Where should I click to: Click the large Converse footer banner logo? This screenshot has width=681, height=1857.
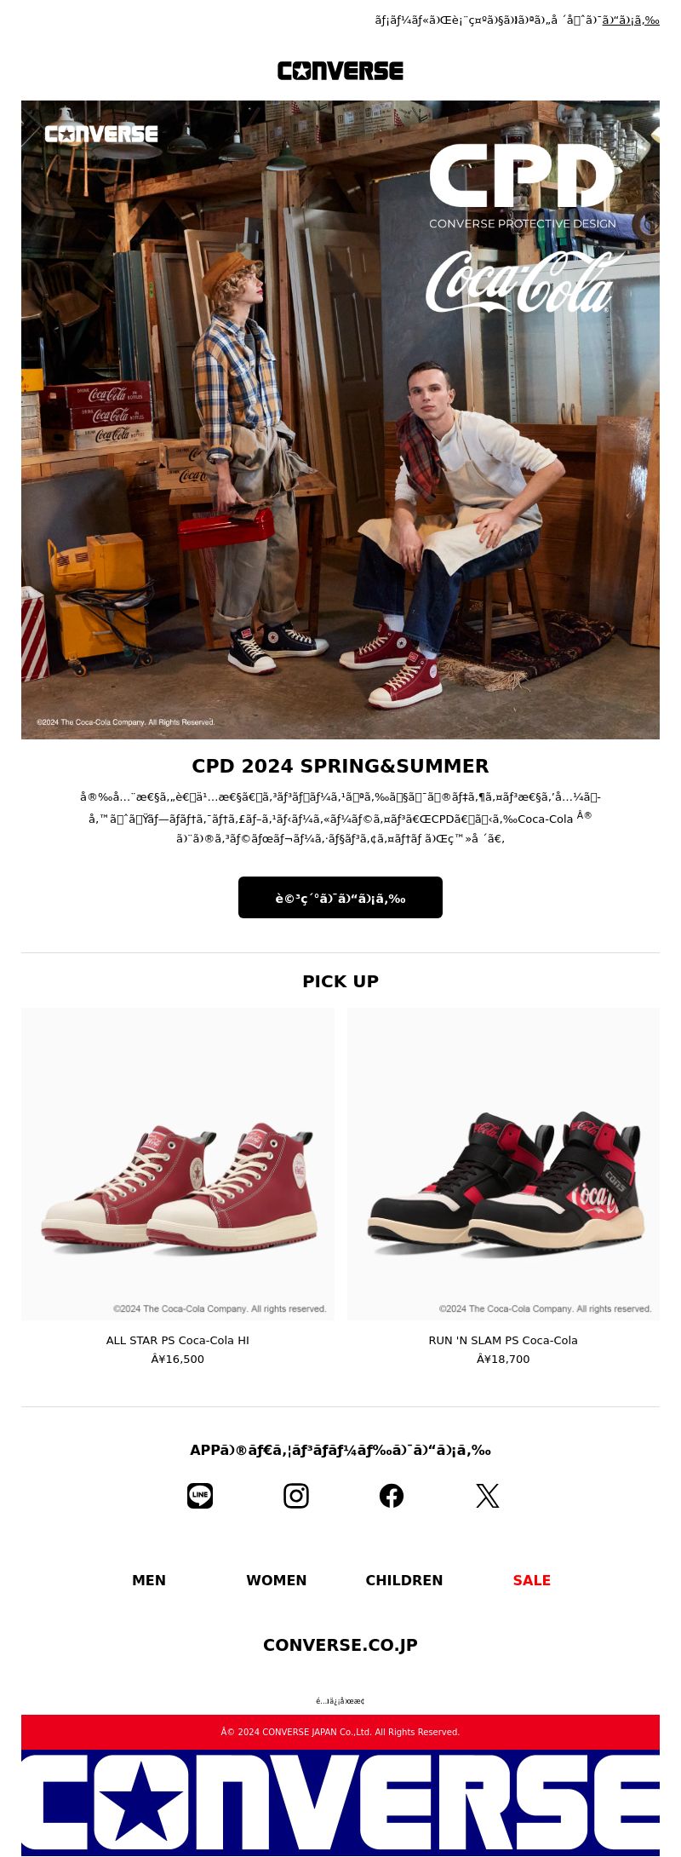click(340, 1803)
